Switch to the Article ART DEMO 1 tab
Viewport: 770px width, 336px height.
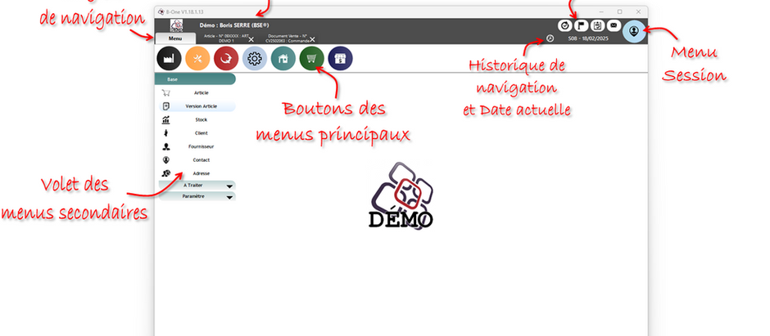pos(226,38)
